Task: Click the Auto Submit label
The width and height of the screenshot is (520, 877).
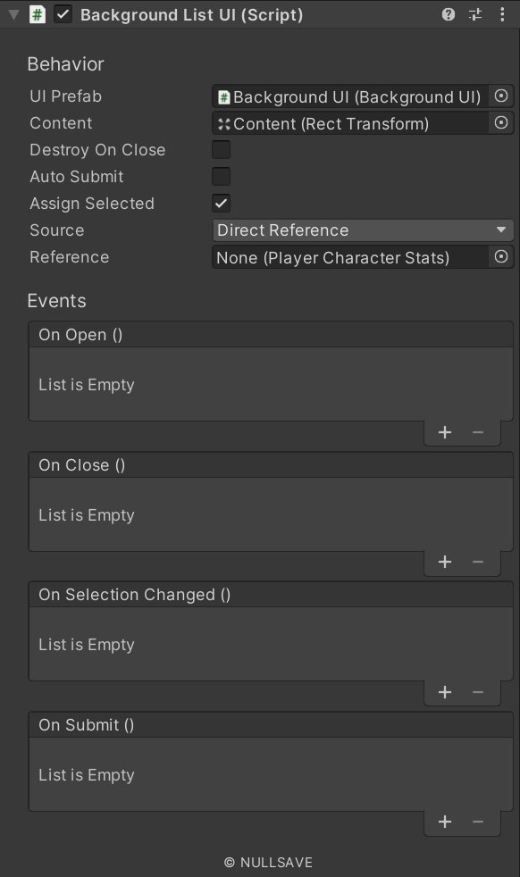Action: coord(77,177)
